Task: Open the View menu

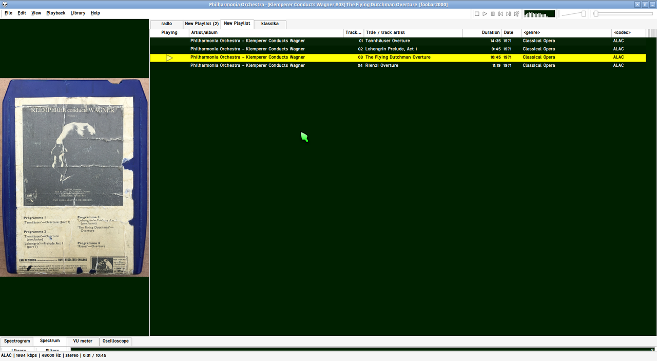Action: coord(36,13)
